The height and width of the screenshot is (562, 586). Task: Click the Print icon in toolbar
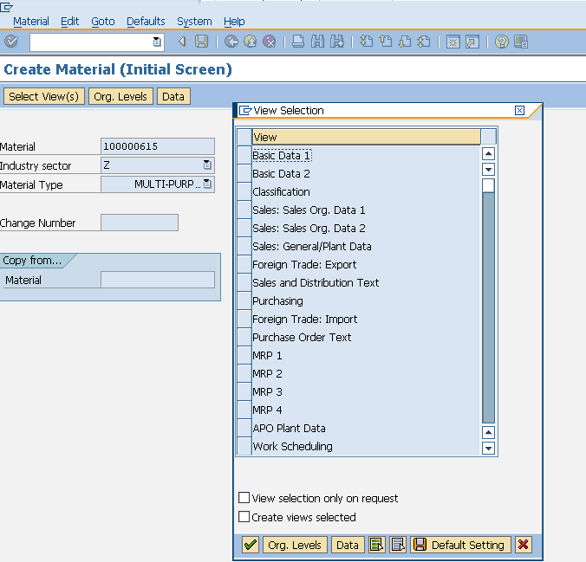pos(298,42)
